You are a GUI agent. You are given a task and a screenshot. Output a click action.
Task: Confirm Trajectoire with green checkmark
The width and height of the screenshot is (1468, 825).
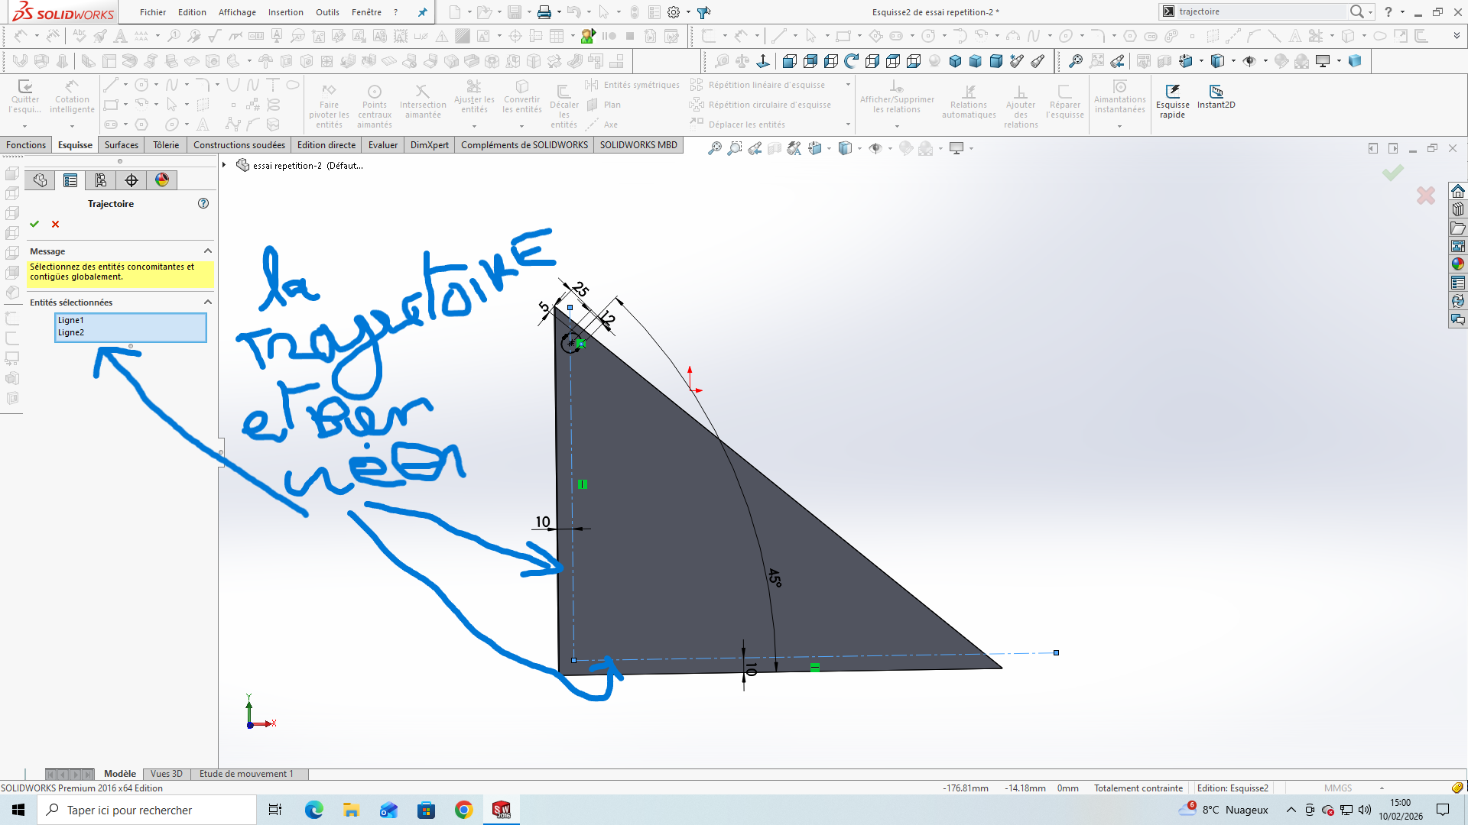click(x=34, y=224)
